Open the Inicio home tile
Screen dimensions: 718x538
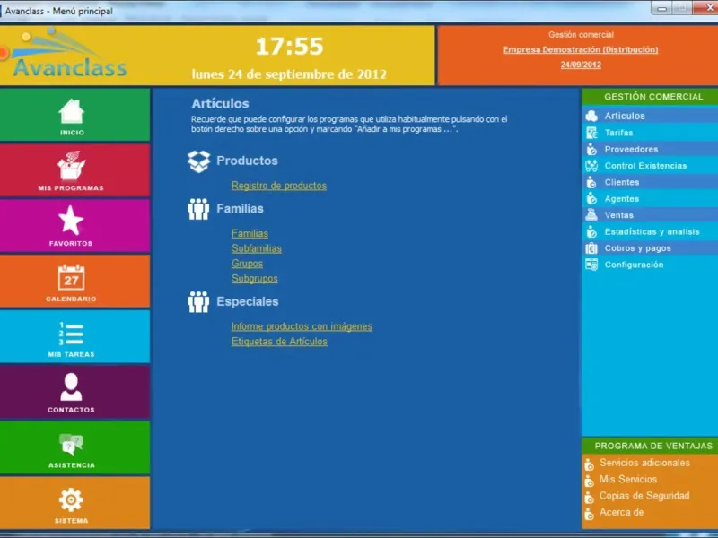pyautogui.click(x=74, y=115)
